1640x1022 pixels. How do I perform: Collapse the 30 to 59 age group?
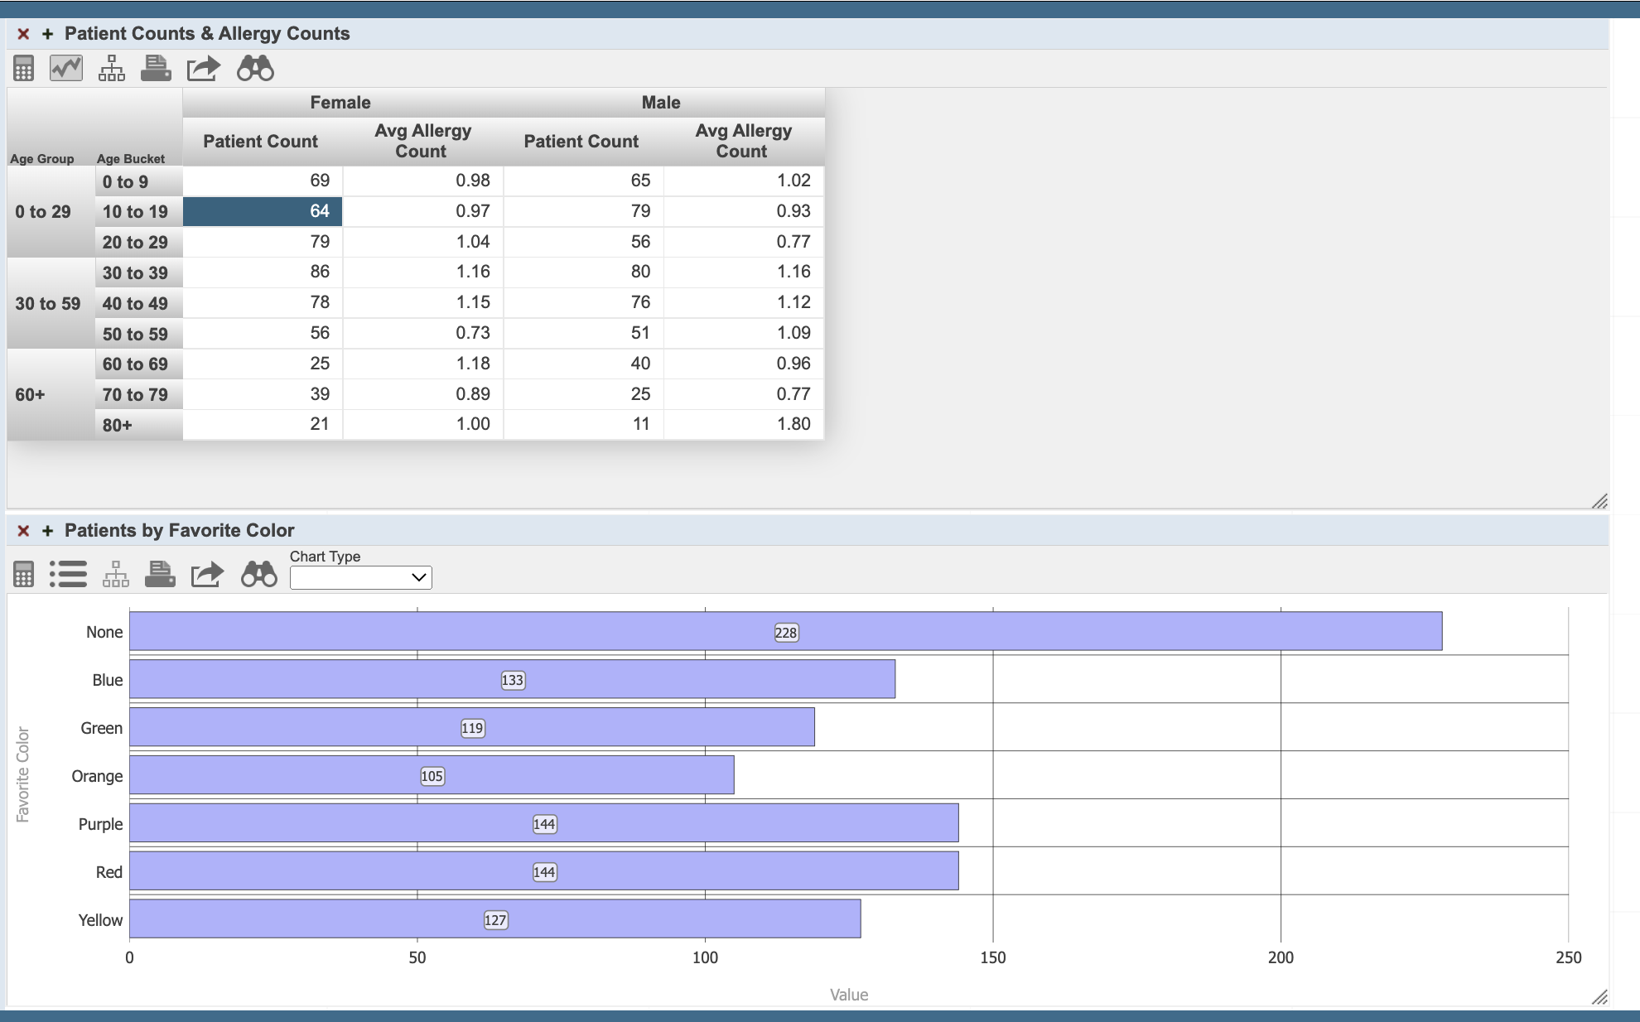tap(47, 302)
